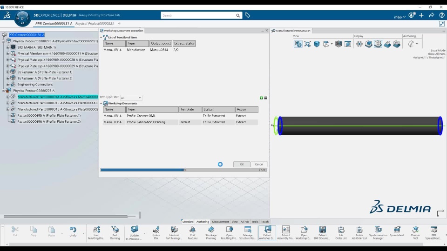Toggle the shaded cube view style
The height and width of the screenshot is (251, 447).
(x=317, y=44)
